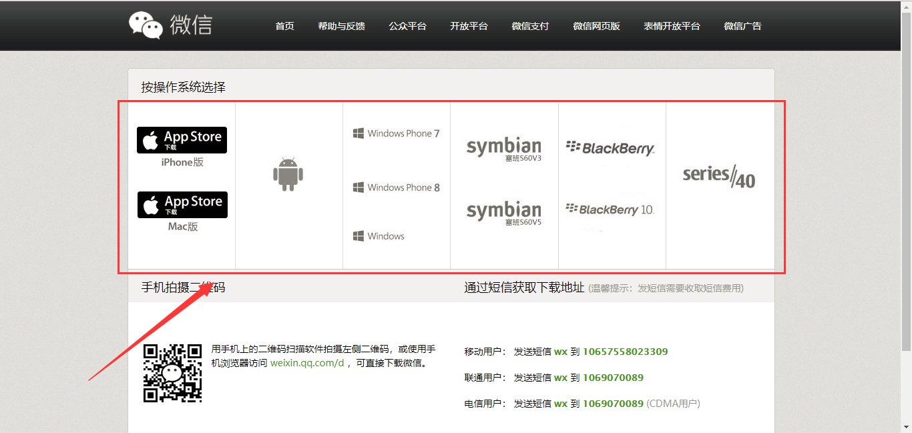Click the weixin.qq.com/d link
The image size is (912, 433).
coord(307,363)
